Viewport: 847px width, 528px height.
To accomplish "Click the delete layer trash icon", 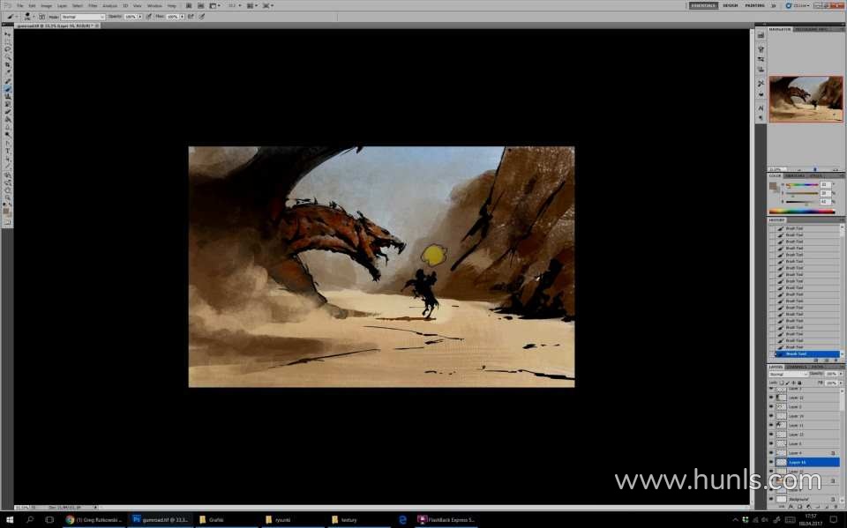I will [836, 507].
